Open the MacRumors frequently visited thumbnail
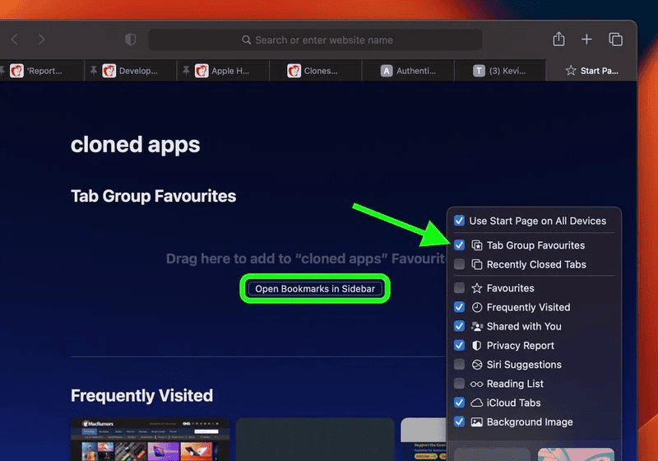658x461 pixels. pyautogui.click(x=150, y=439)
